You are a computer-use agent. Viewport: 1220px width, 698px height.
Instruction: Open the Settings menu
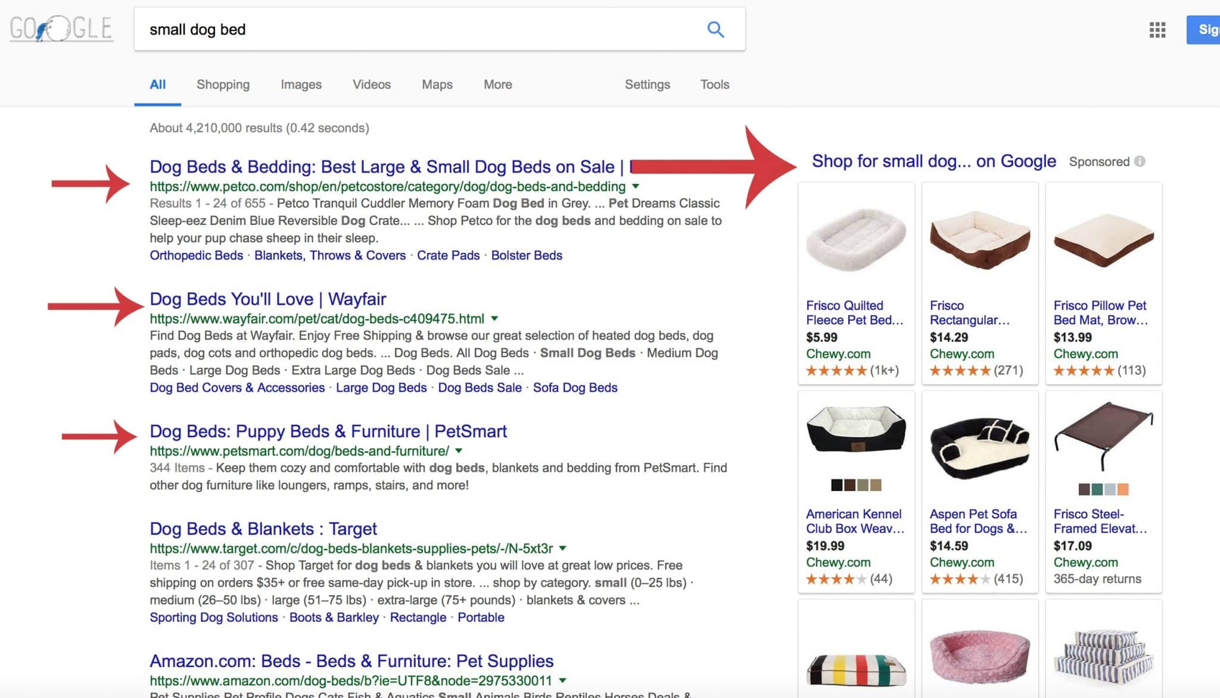pos(648,84)
